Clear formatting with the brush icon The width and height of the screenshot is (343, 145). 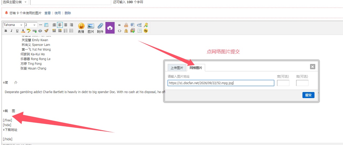pyautogui.click(x=46, y=31)
